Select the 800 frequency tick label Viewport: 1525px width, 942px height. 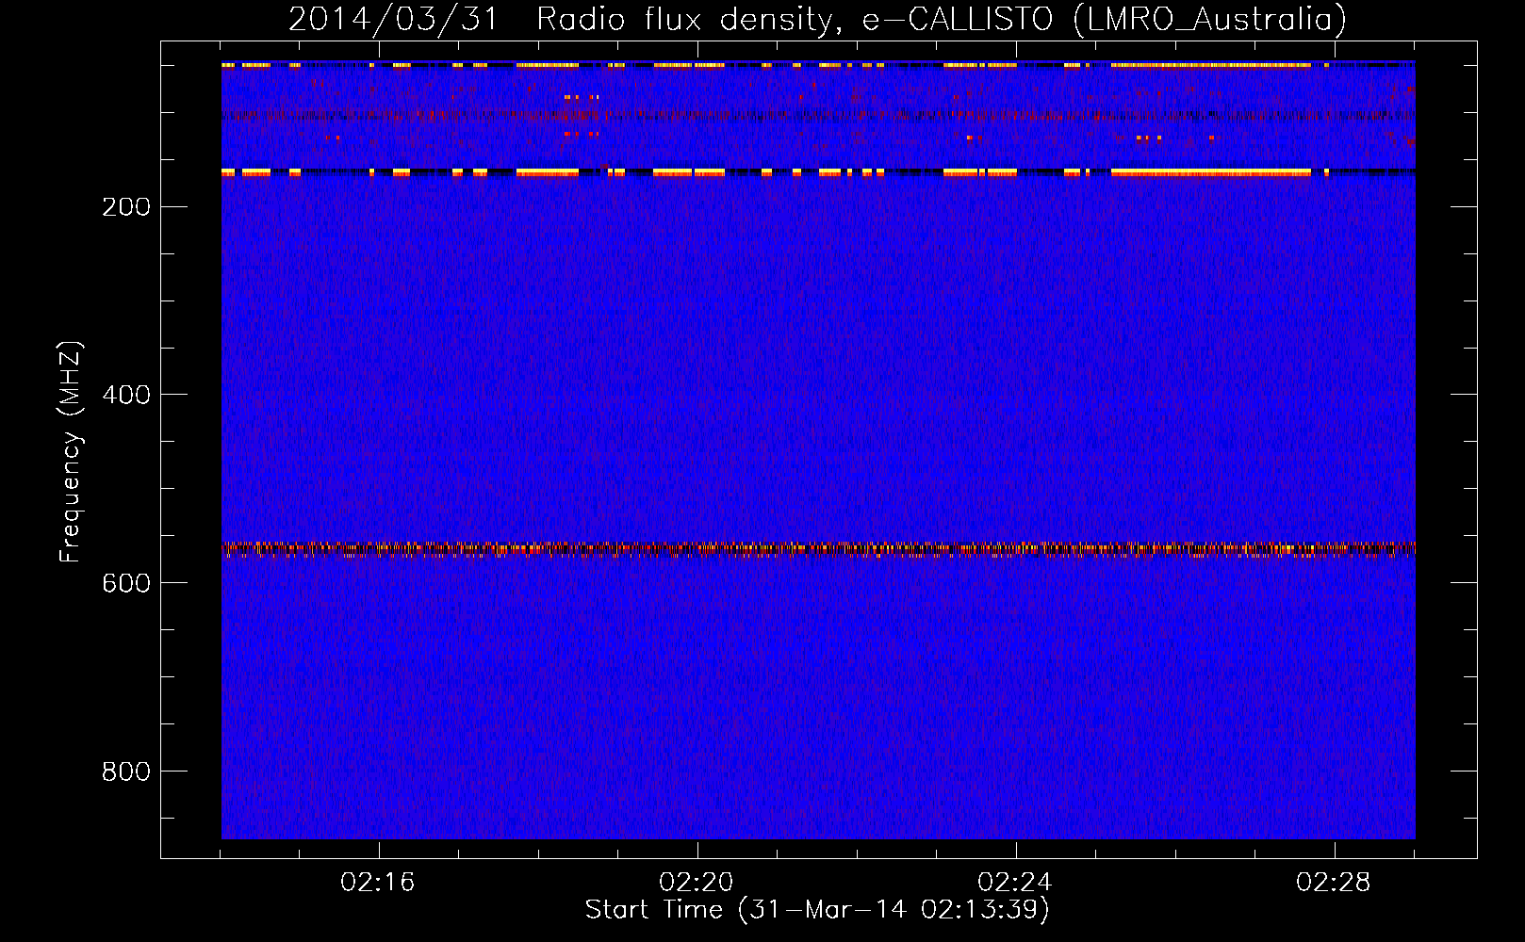click(x=126, y=771)
